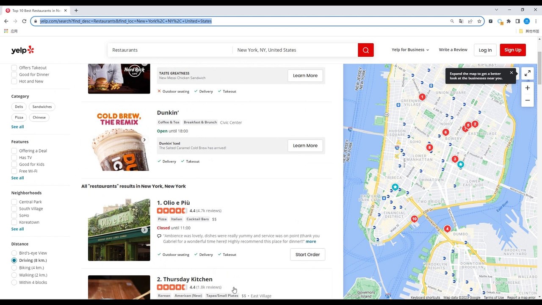The height and width of the screenshot is (305, 542).
Task: Select Walking (2 km.) distance
Action: coord(14,275)
